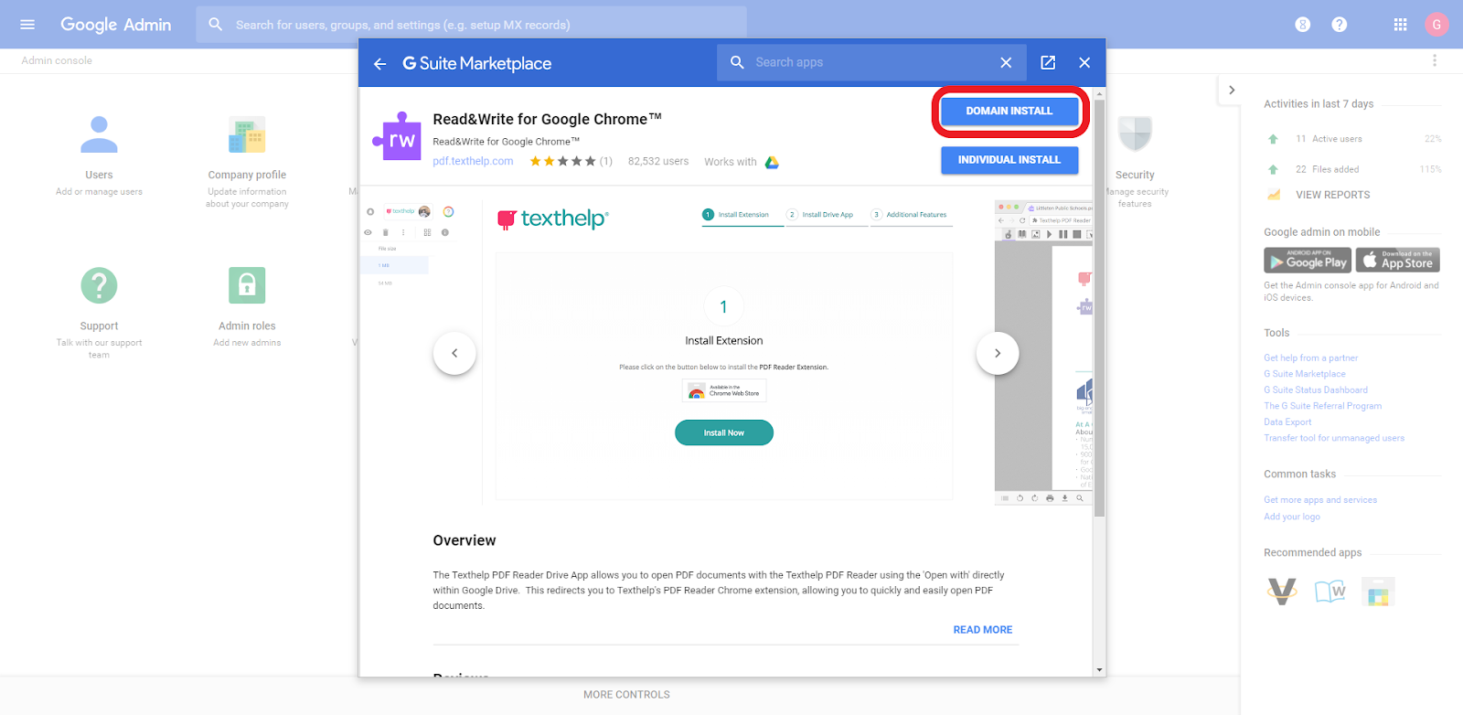Open the Get more apps and services link
The height and width of the screenshot is (715, 1463).
(1320, 500)
